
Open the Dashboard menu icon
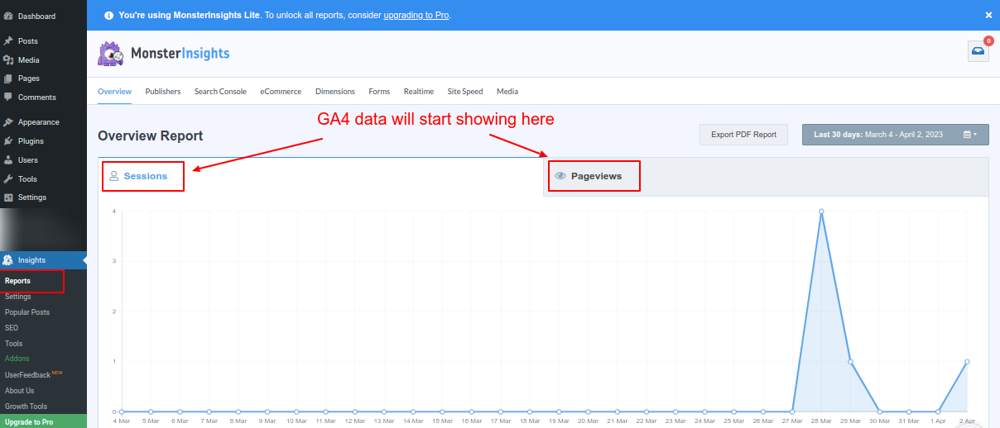pyautogui.click(x=8, y=16)
